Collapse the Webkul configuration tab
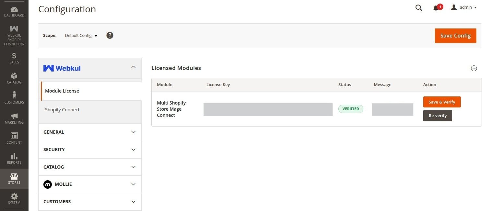The width and height of the screenshot is (490, 211). tap(90, 68)
